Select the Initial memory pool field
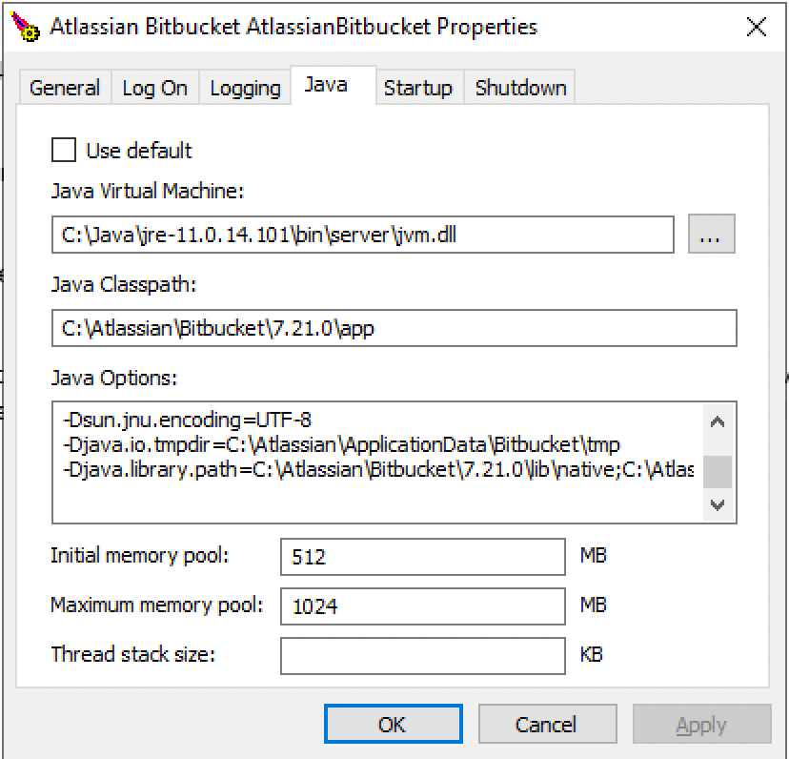Image resolution: width=789 pixels, height=759 pixels. (x=423, y=557)
